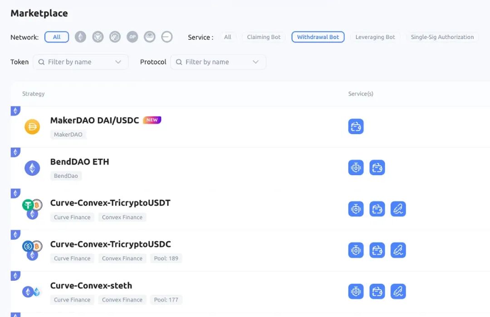Image resolution: width=490 pixels, height=317 pixels.
Task: Filter by the cube-shaped network icon
Action: pyautogui.click(x=98, y=37)
